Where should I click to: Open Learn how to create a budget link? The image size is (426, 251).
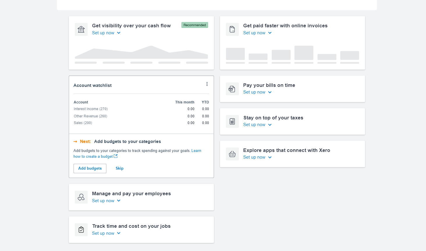93,156
